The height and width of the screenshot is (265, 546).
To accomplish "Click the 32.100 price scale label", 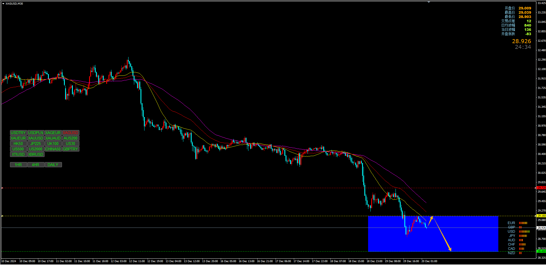I will point(541,69).
